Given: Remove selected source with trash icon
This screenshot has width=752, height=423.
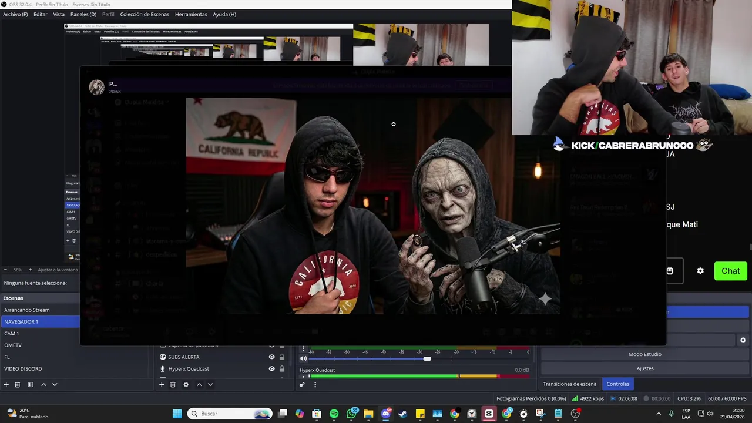Looking at the screenshot, I should click(173, 385).
